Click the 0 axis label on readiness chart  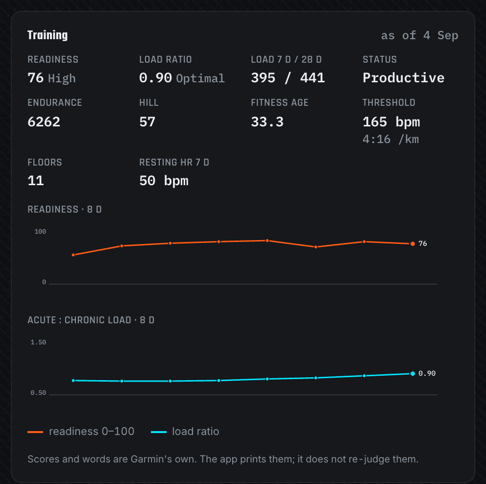[44, 282]
